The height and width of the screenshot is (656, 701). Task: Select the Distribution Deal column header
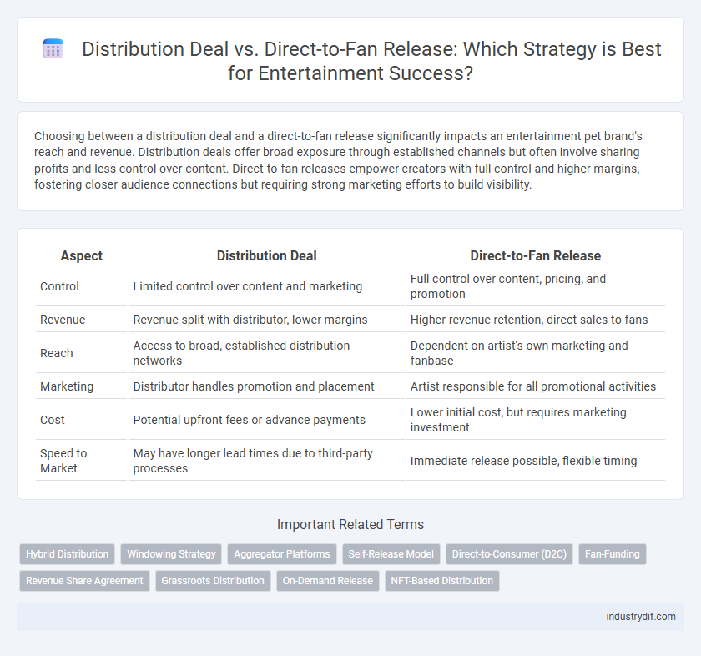[x=266, y=255]
